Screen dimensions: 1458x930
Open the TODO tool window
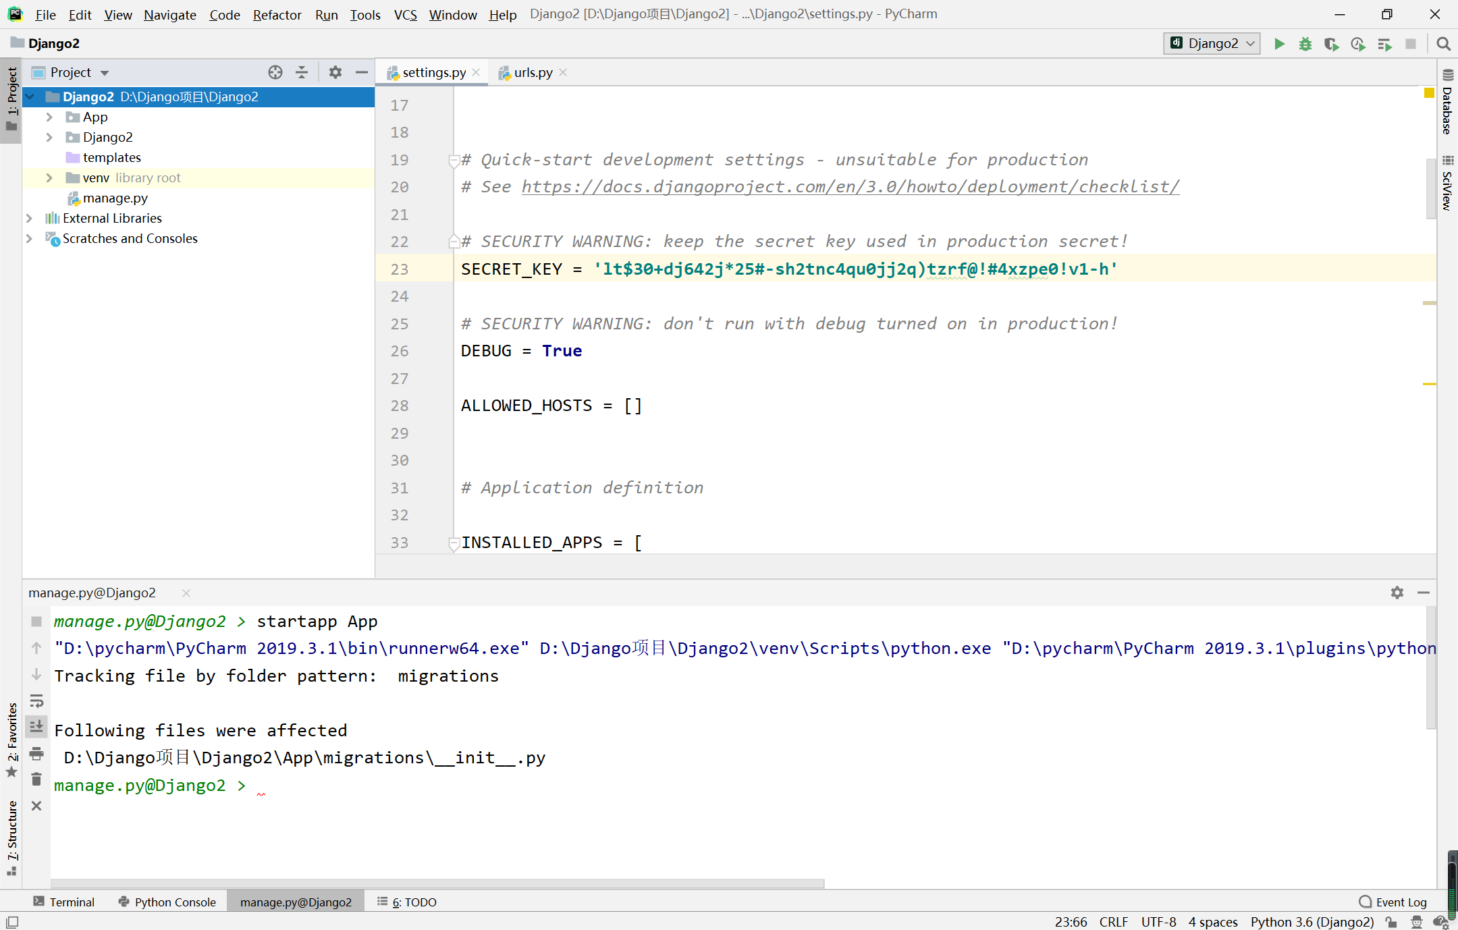[x=407, y=902]
